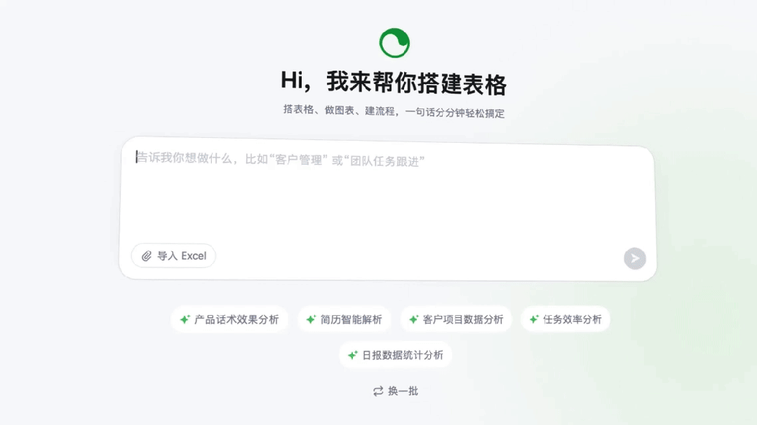This screenshot has width=757, height=425.
Task: Click the paperclip icon for importing Excel
Action: pyautogui.click(x=147, y=256)
